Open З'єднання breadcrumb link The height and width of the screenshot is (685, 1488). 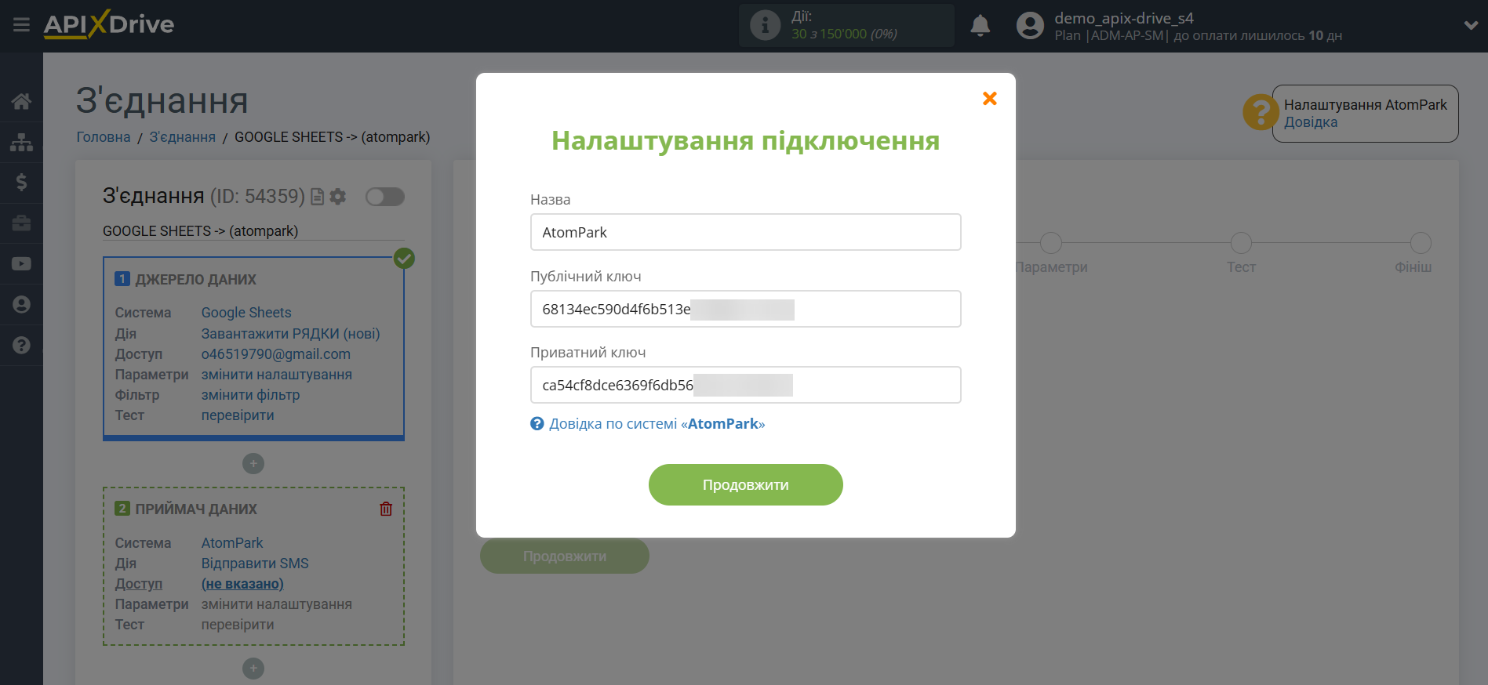coord(182,137)
